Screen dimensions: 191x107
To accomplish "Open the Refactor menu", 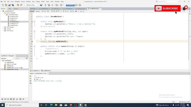I will pos(29,1).
